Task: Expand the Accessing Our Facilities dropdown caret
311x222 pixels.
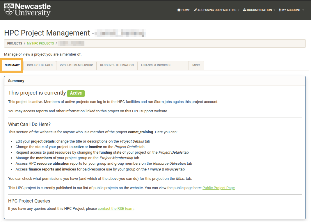Action: [x=239, y=10]
